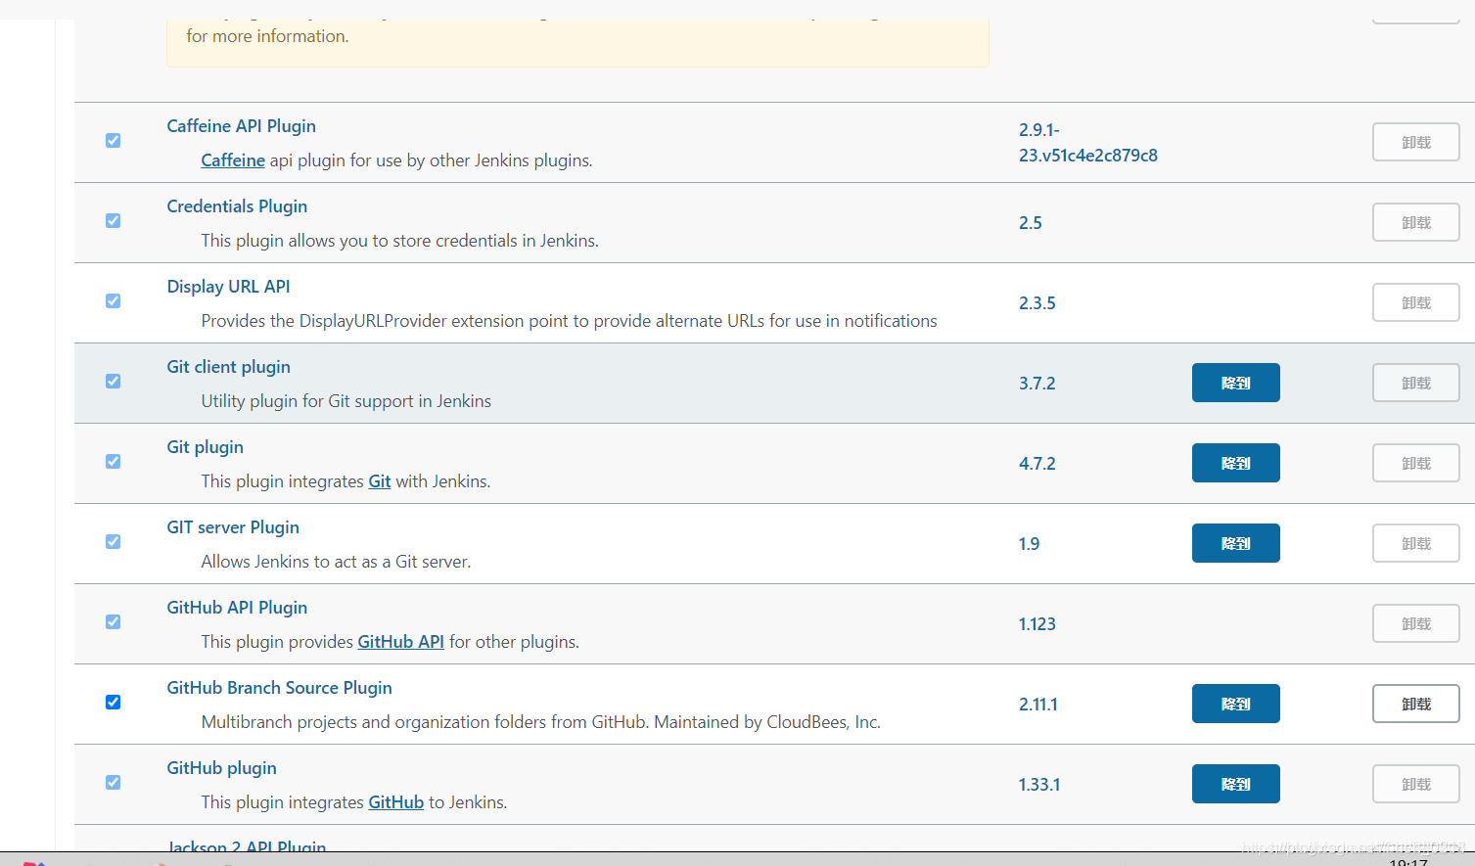The height and width of the screenshot is (866, 1475).
Task: Downgrade the Git client plugin
Action: tap(1236, 383)
